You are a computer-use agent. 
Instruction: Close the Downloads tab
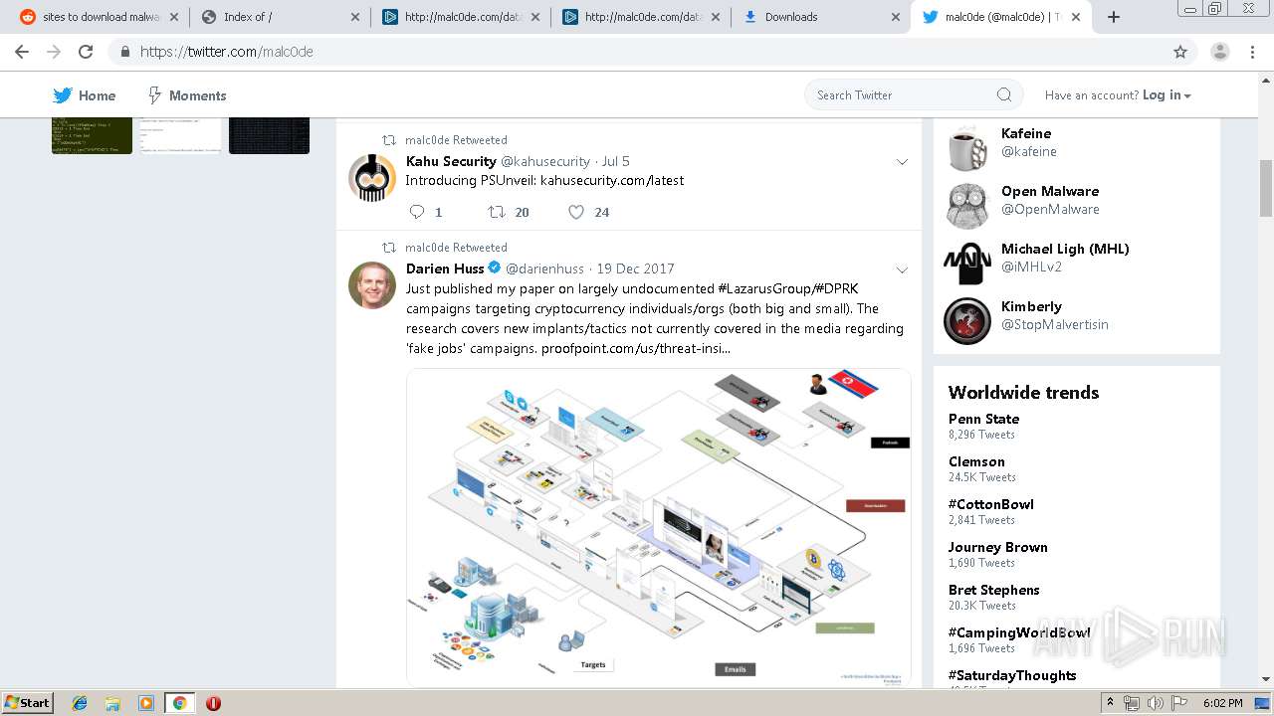tap(895, 17)
